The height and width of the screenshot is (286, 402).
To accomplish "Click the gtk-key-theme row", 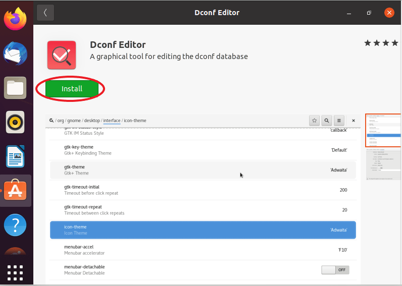I will [203, 150].
